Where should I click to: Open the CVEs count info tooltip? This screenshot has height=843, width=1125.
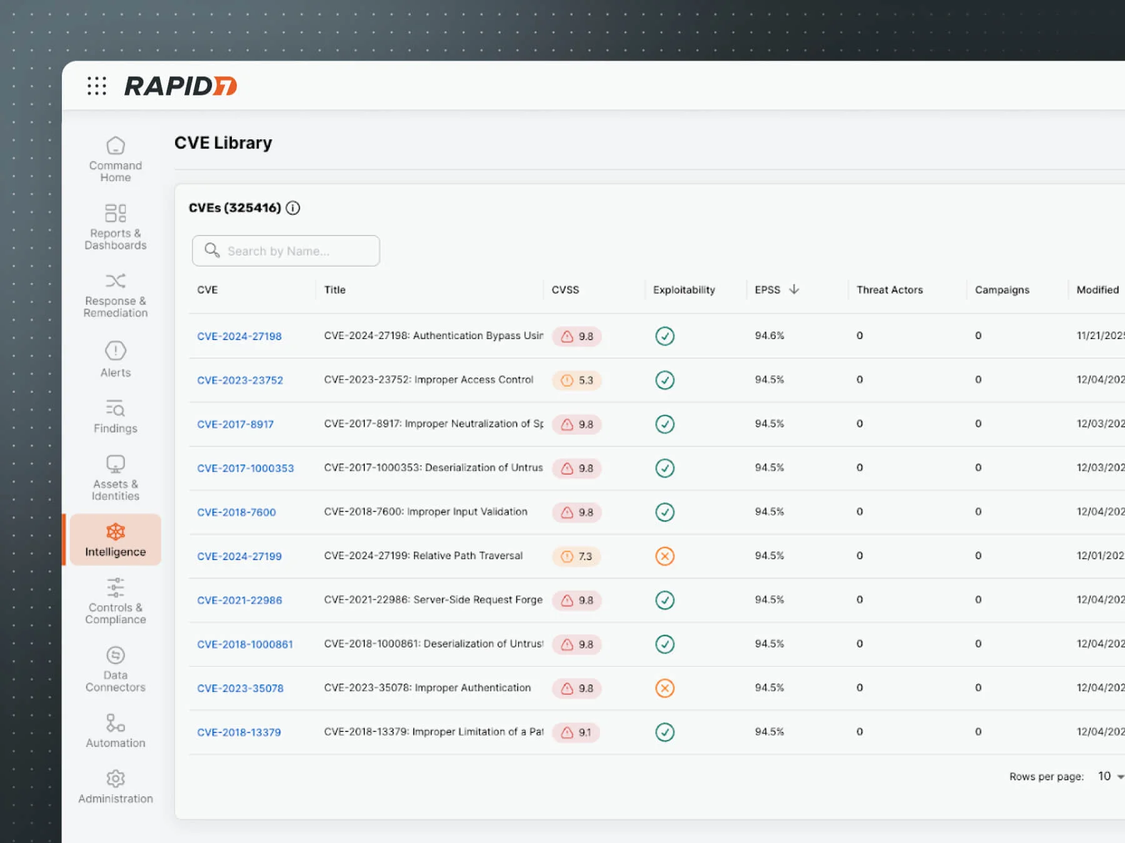pyautogui.click(x=293, y=208)
